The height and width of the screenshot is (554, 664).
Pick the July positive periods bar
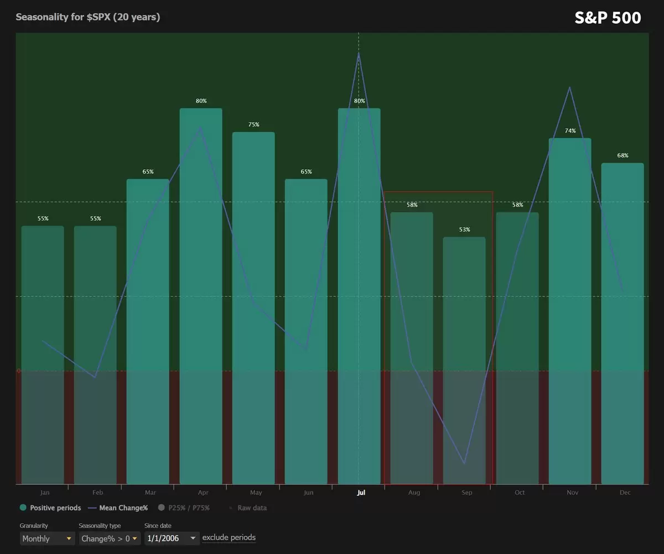point(359,296)
